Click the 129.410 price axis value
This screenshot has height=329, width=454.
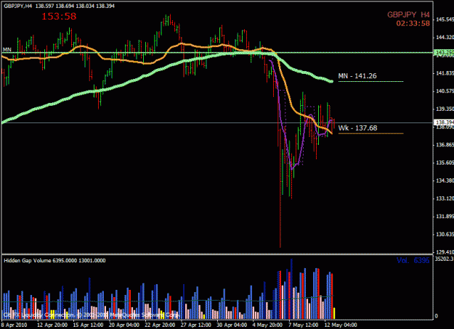tap(445, 252)
